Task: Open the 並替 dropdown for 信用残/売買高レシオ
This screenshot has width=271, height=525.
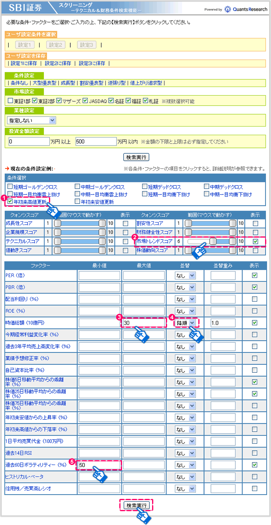Action: point(185,489)
